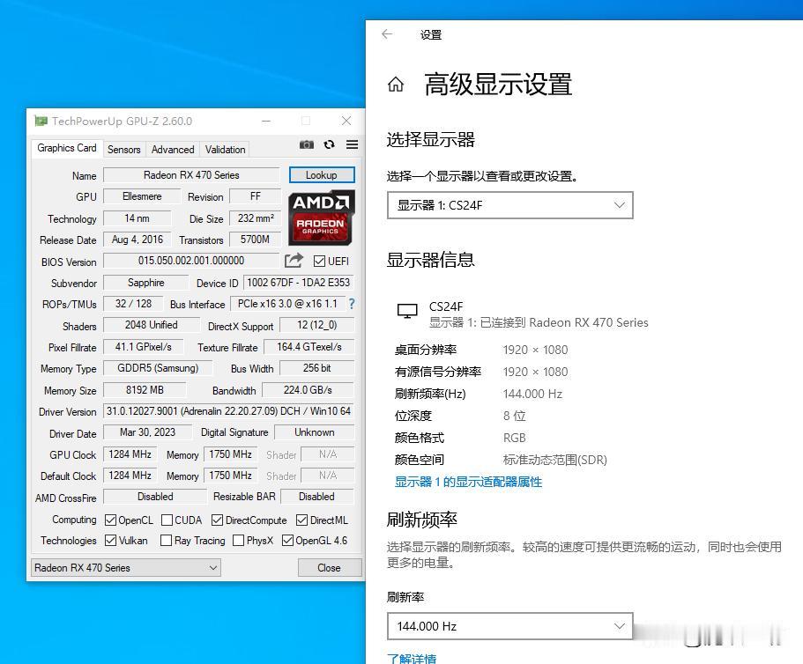
Task: Click the Close button in GPU-Z
Action: coord(330,568)
